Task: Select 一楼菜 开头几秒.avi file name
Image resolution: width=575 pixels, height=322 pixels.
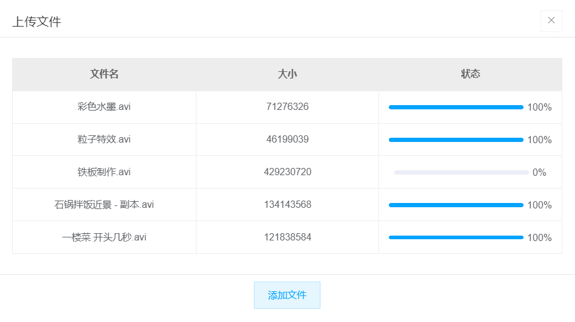Action: coord(104,237)
